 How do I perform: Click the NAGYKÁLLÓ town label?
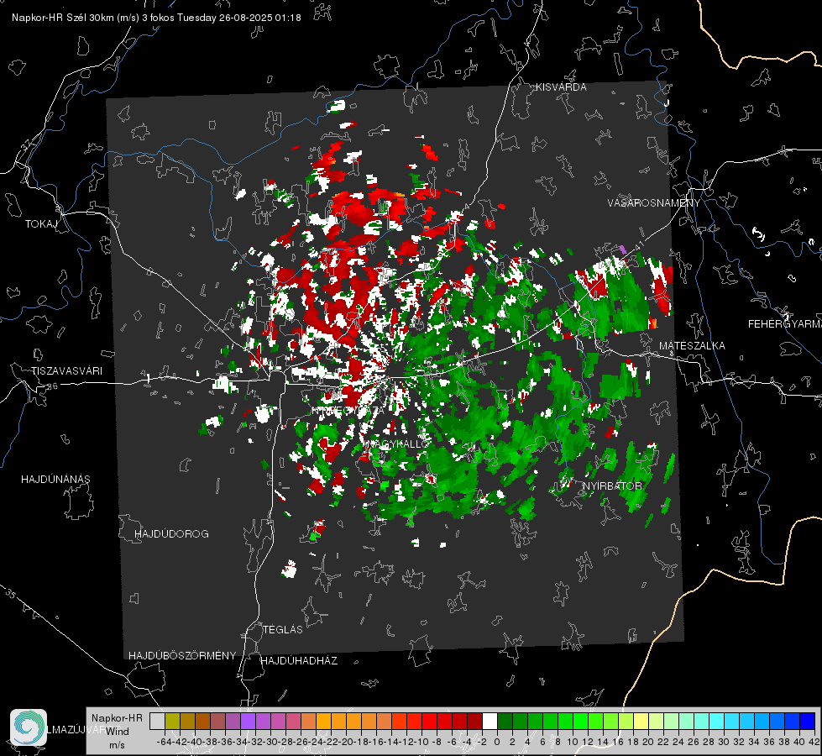pos(399,444)
